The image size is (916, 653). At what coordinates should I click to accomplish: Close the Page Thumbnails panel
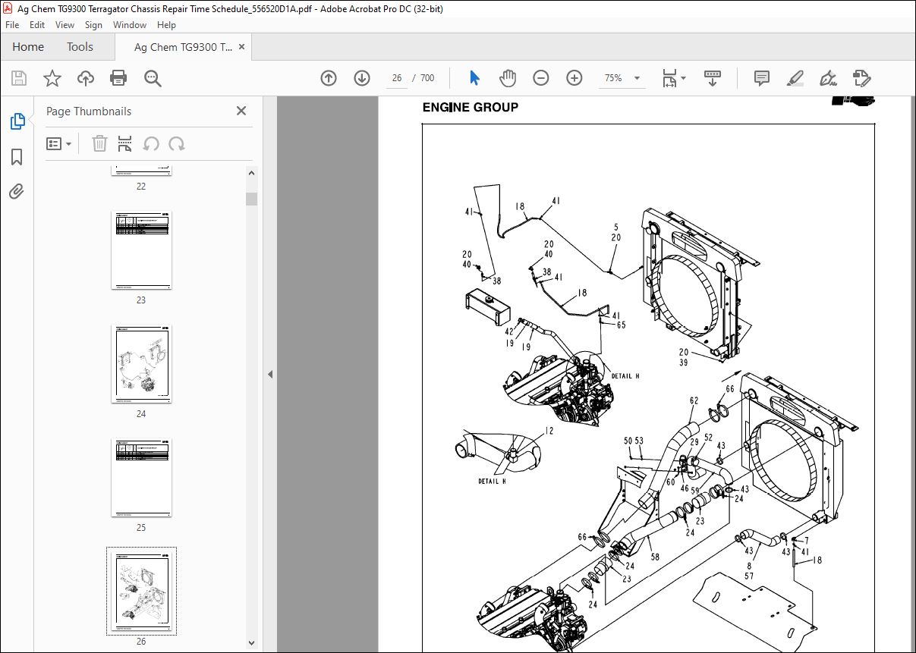click(x=241, y=111)
